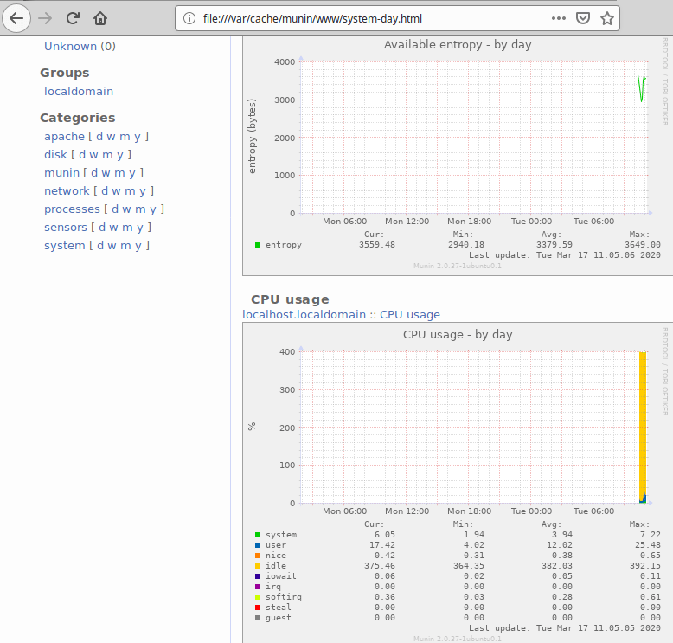Click the browser Back arrow button
Viewport: 673px width, 643px height.
pos(17,18)
